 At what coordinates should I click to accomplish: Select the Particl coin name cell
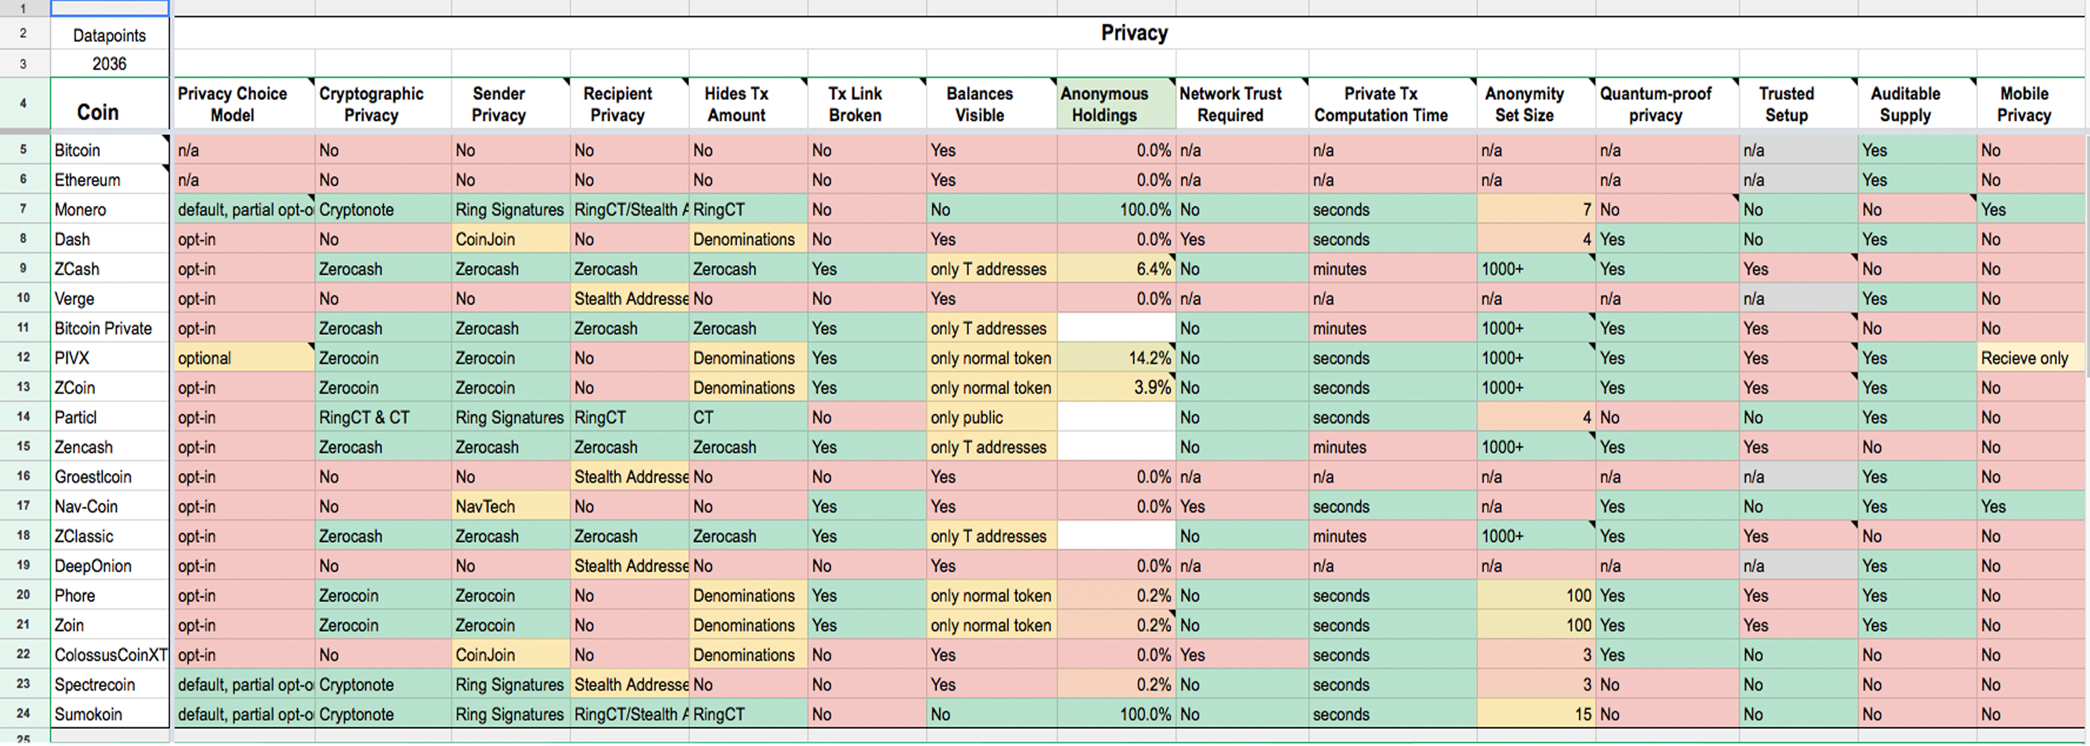pos(110,417)
